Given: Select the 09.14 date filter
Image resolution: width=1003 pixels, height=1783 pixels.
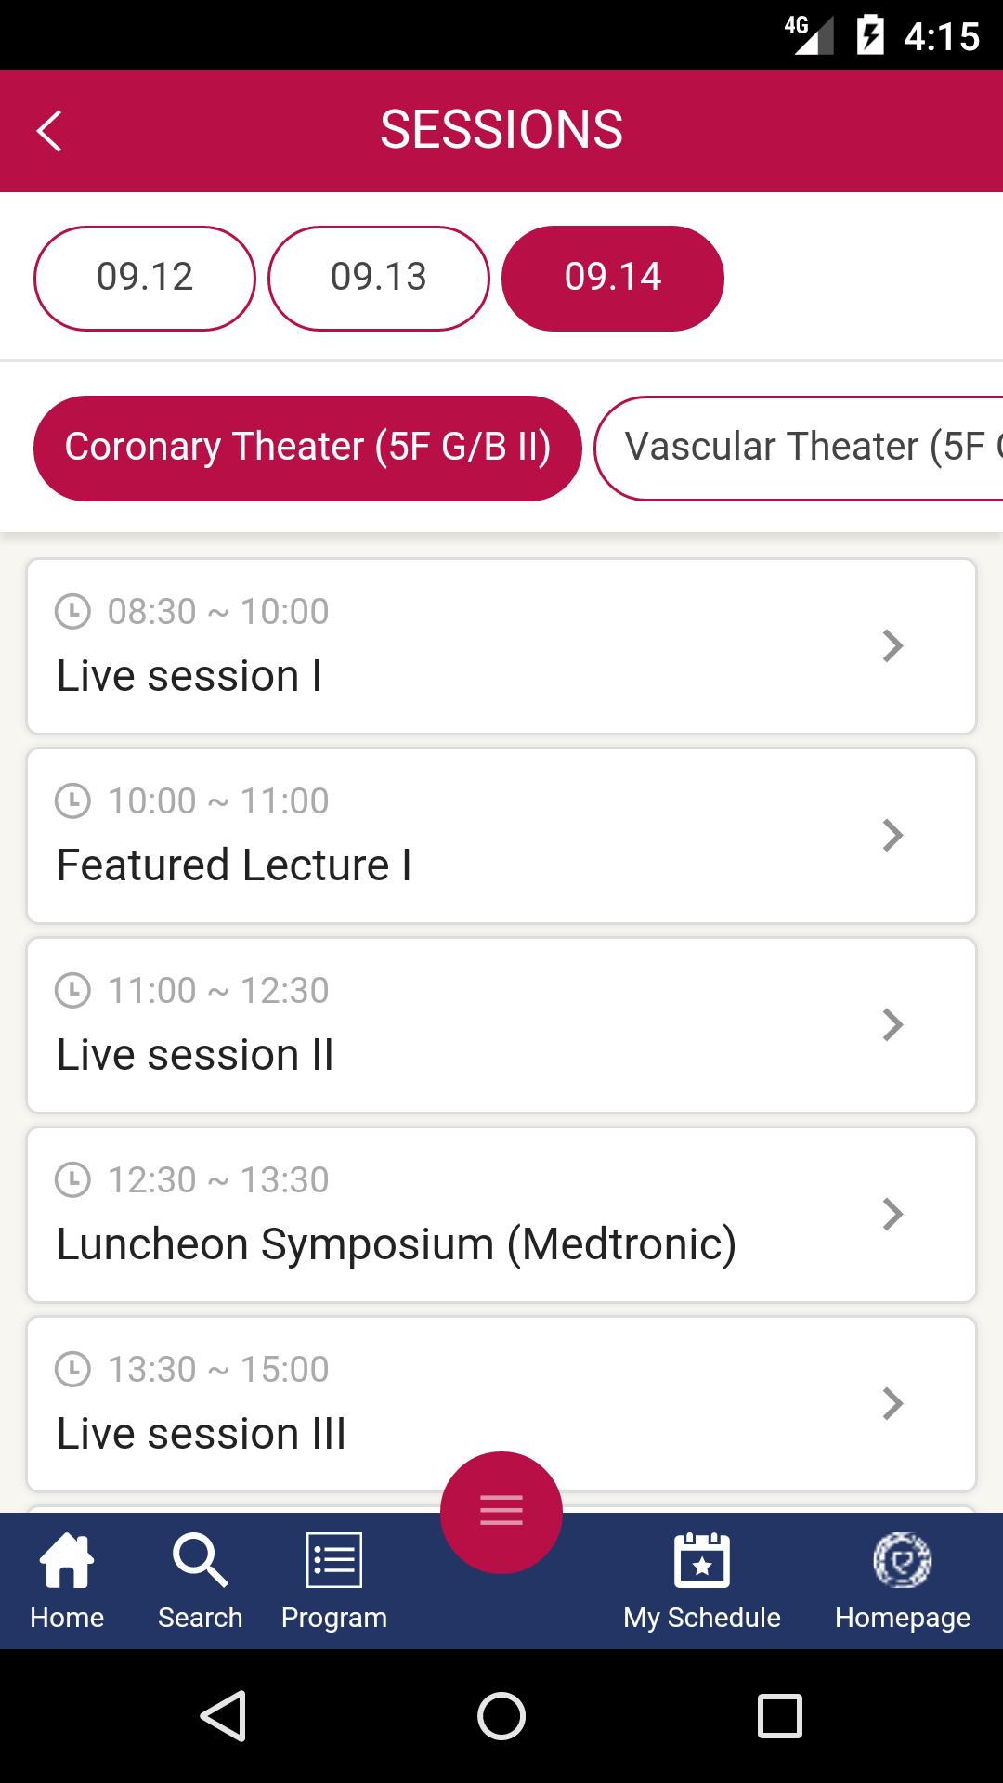Looking at the screenshot, I should [613, 278].
